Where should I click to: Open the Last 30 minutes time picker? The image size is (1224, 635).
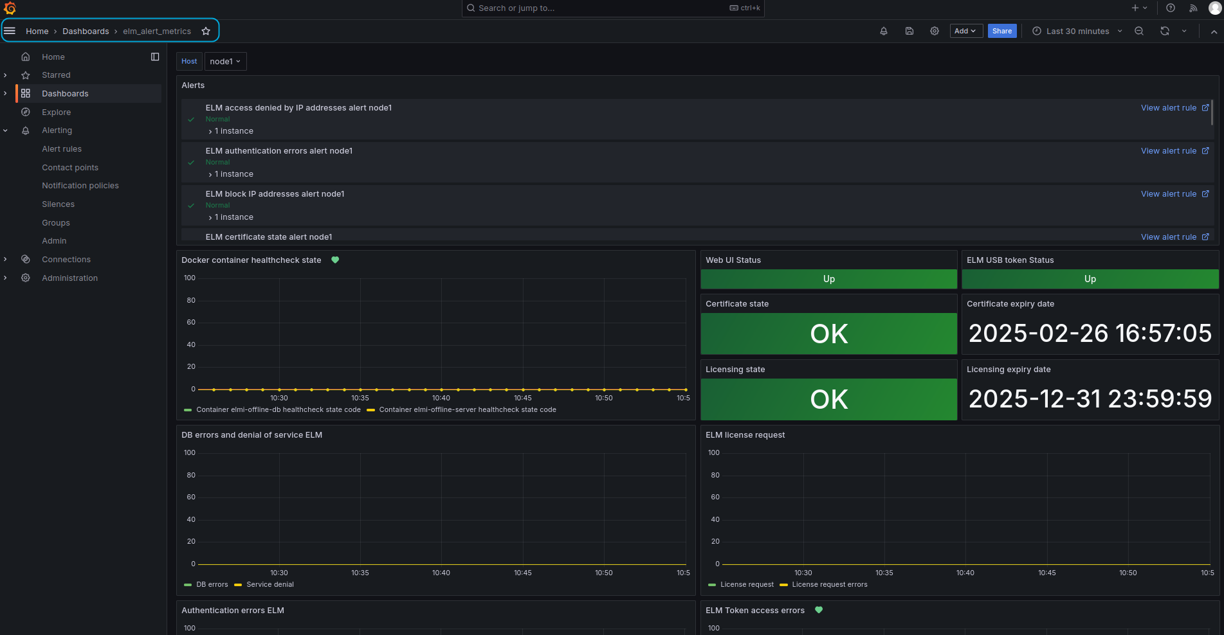1077,31
